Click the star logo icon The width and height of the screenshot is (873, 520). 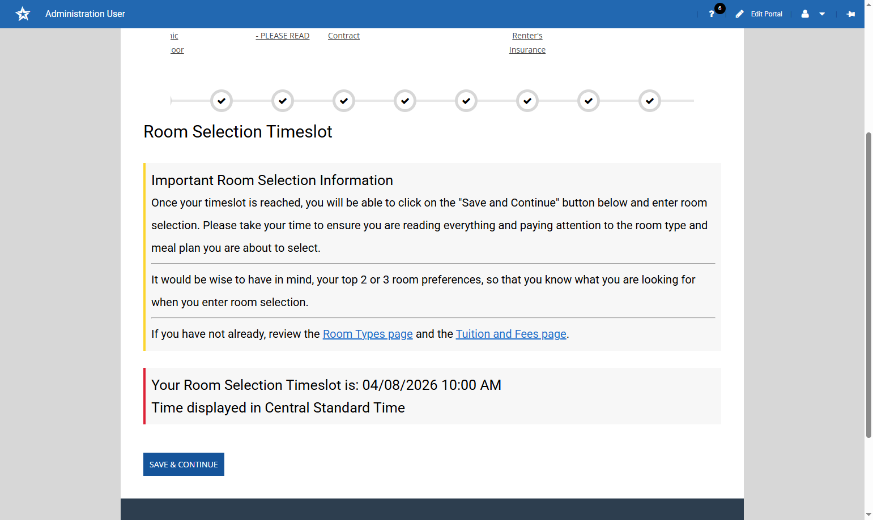(23, 14)
